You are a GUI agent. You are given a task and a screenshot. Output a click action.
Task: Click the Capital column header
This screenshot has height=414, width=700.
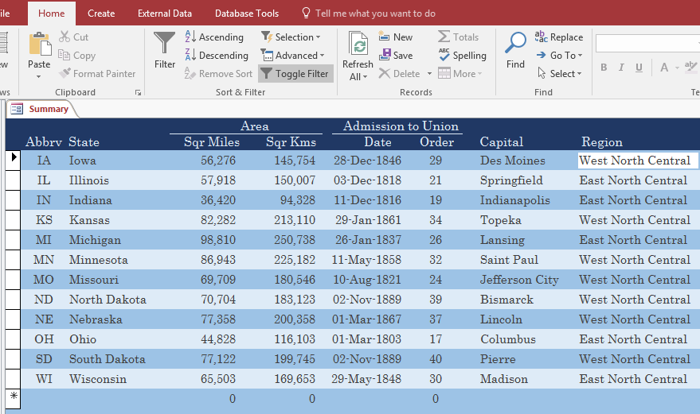click(x=502, y=142)
